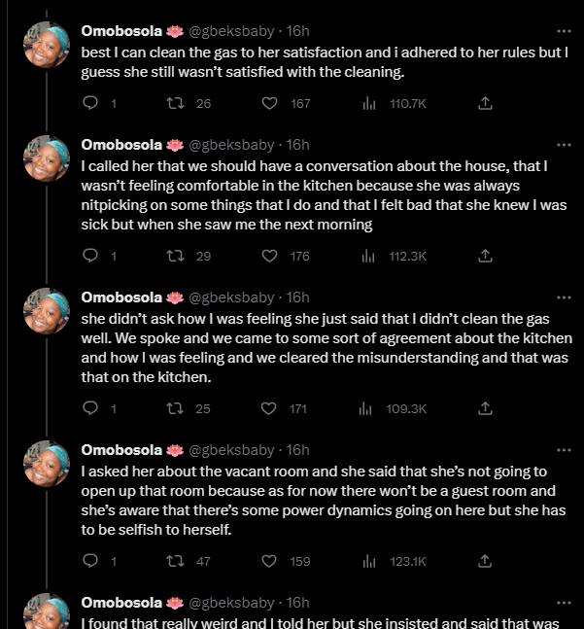Retweet the post with 29 retweets

[177, 256]
